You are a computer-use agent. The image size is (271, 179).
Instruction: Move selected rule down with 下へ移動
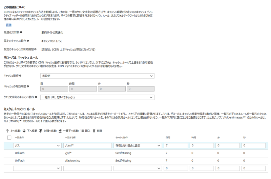(30, 131)
